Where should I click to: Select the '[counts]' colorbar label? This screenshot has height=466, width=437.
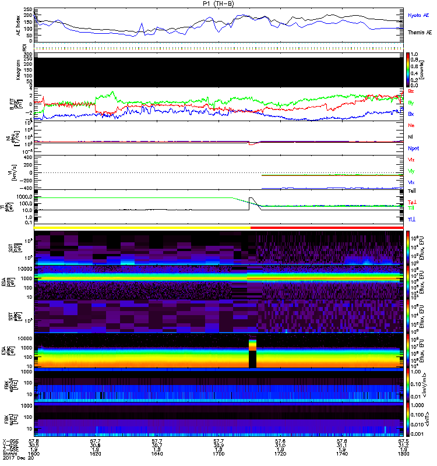point(422,70)
